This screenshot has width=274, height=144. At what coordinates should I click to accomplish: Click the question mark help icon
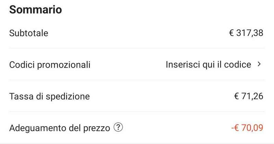click(x=118, y=128)
